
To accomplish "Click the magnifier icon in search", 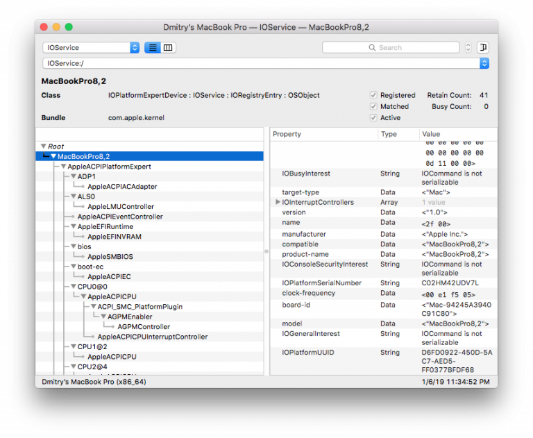I will pyautogui.click(x=373, y=48).
